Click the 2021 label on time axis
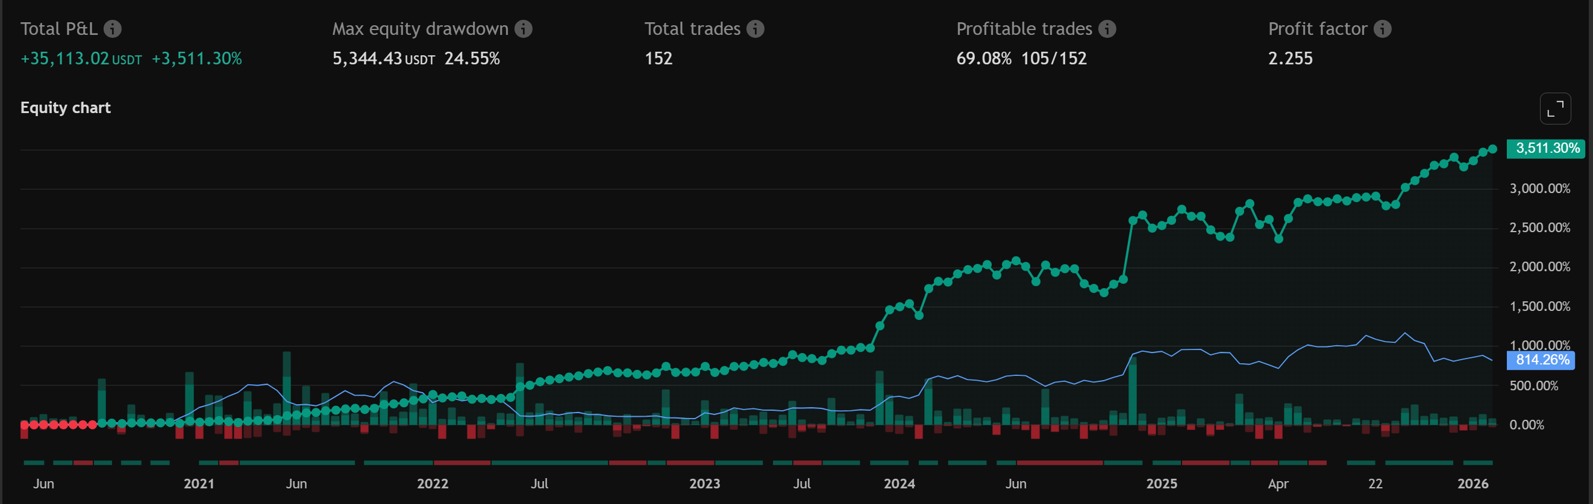 pyautogui.click(x=198, y=484)
